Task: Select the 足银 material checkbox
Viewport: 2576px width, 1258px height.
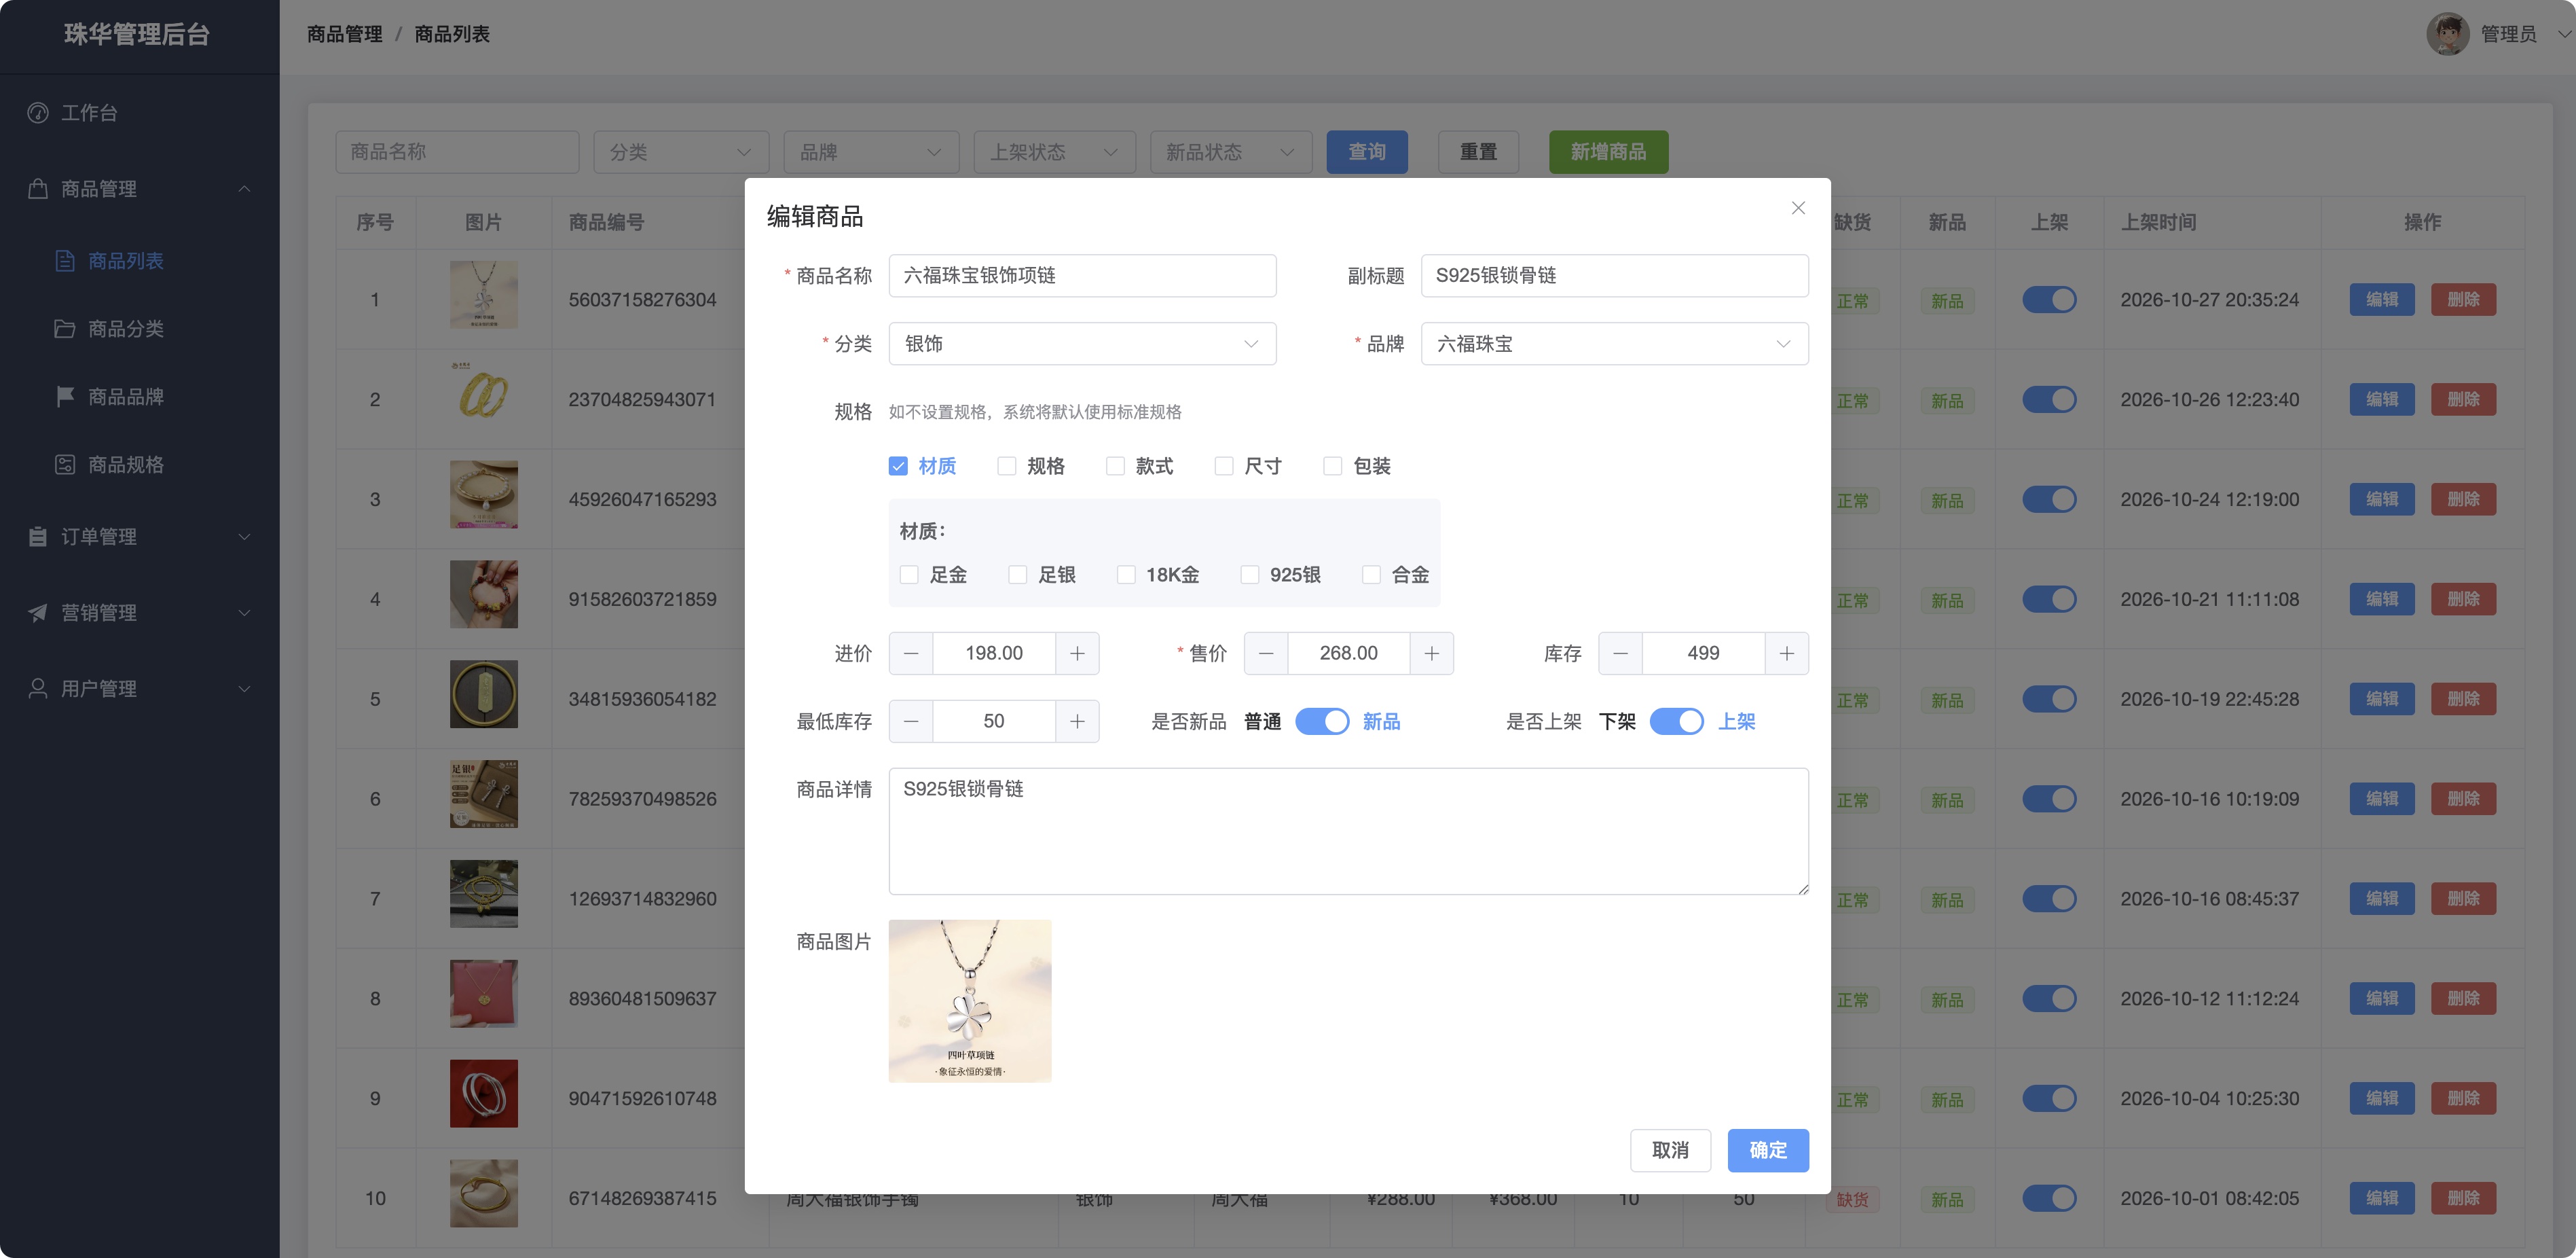Action: pos(1018,575)
